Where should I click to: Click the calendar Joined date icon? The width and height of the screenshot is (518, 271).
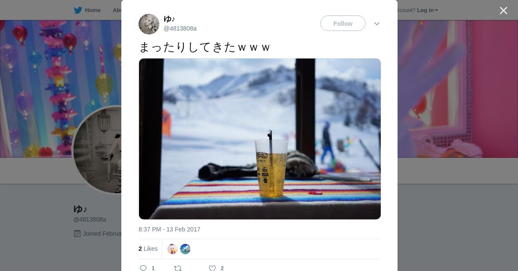point(77,234)
